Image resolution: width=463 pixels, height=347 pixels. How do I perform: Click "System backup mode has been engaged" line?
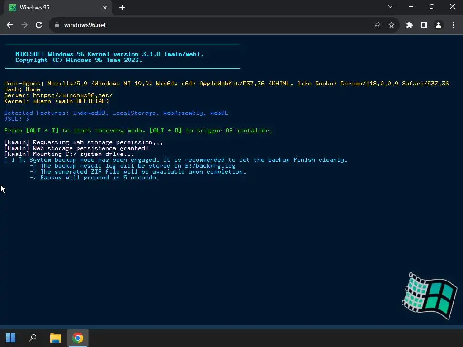176,160
